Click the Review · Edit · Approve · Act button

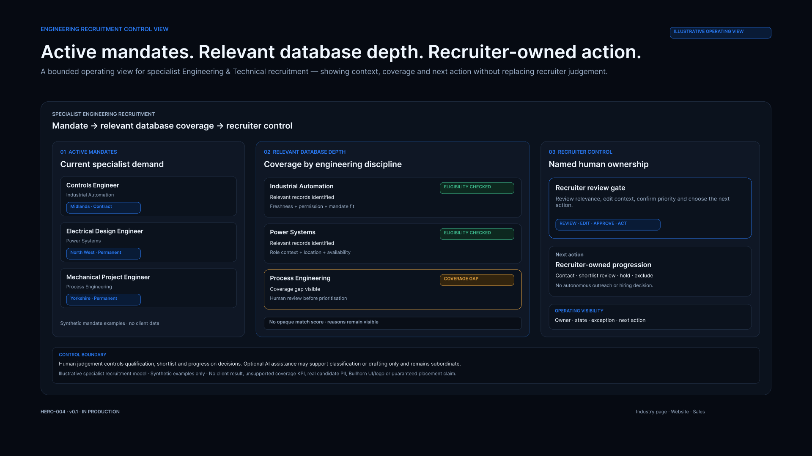(608, 224)
